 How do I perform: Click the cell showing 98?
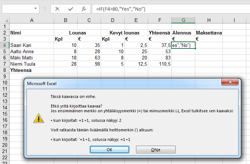click(x=89, y=64)
